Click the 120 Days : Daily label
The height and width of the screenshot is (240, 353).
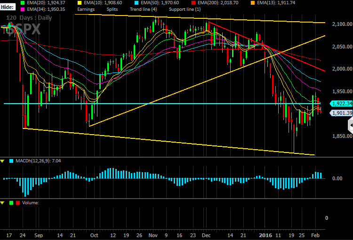click(29, 18)
